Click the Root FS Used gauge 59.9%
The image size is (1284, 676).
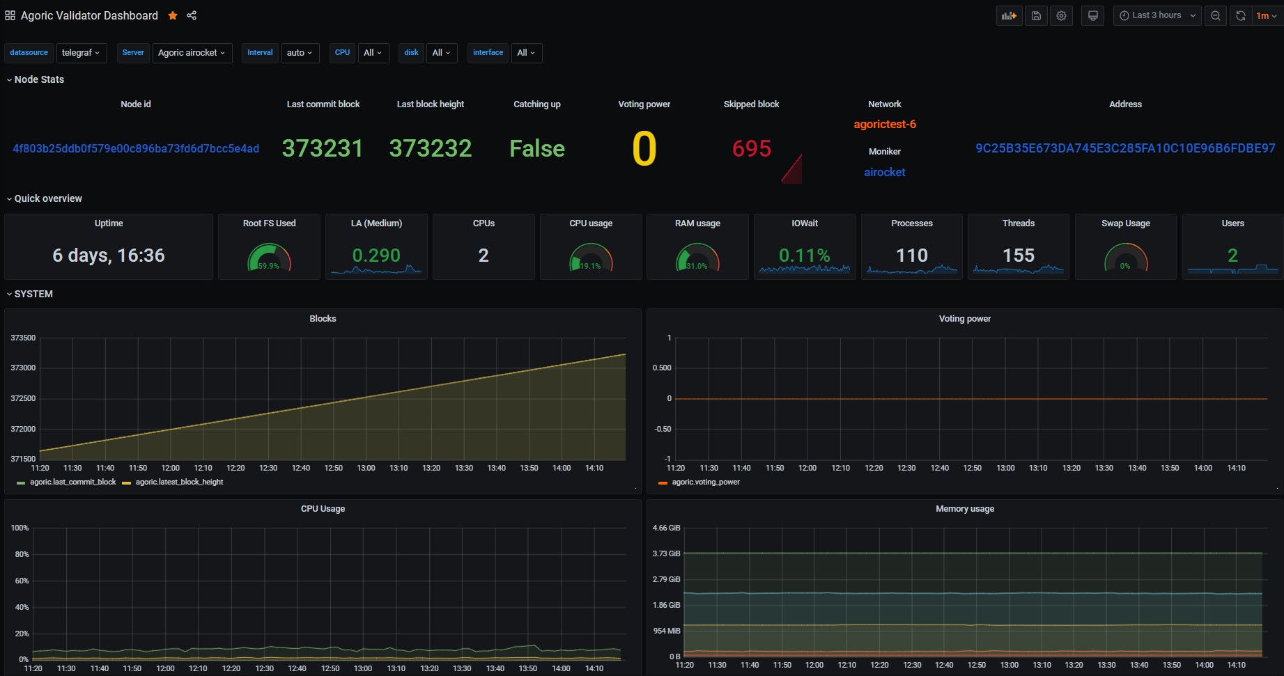tap(269, 258)
